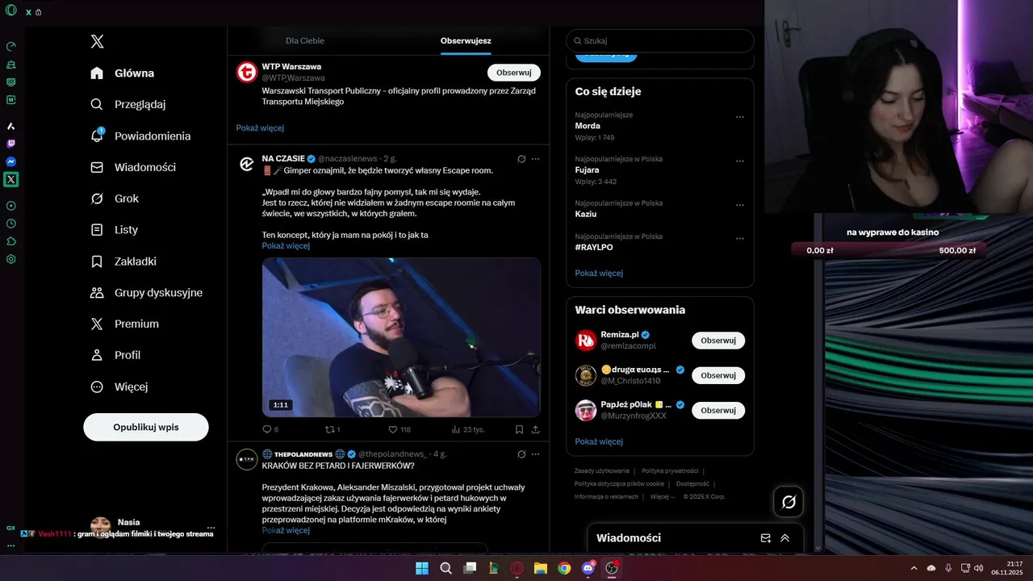This screenshot has height=581, width=1033.
Task: Click the Szukaj search field
Action: (x=660, y=40)
